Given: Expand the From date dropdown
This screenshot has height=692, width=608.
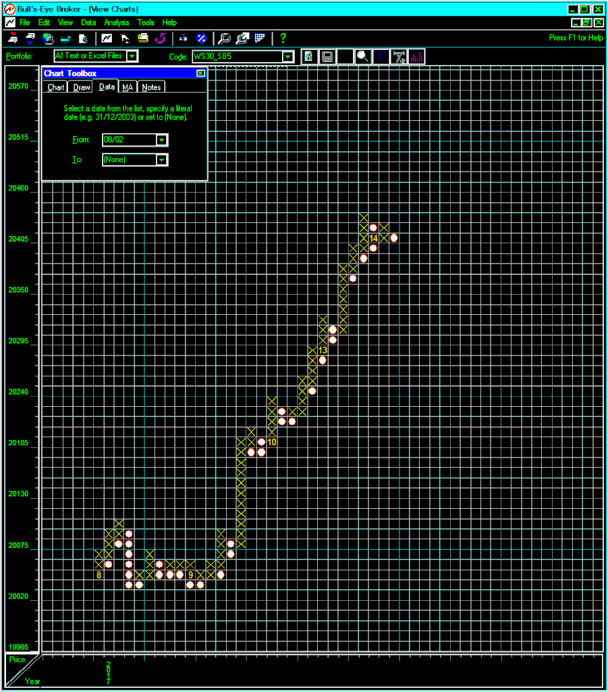Looking at the screenshot, I should pos(161,140).
